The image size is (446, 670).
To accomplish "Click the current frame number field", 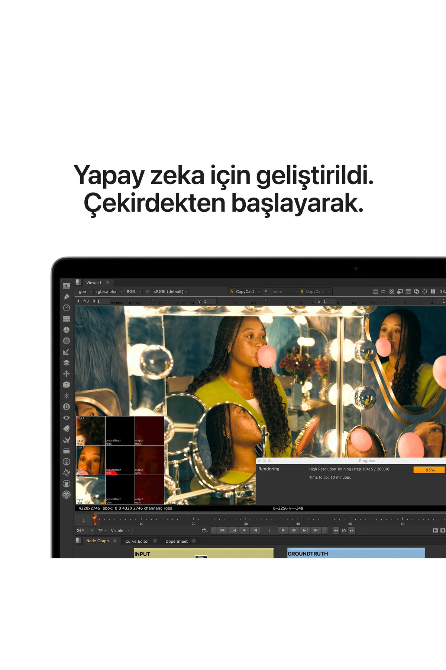I will pyautogui.click(x=269, y=530).
